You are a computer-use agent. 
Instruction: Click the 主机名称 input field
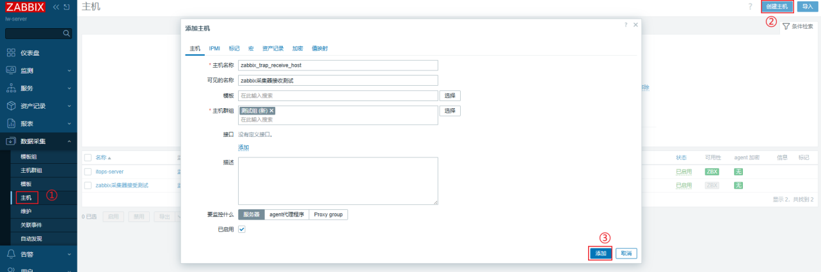click(338, 65)
